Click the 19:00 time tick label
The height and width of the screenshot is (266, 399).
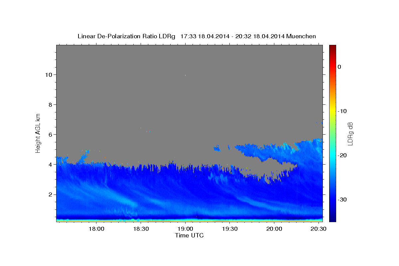click(x=185, y=229)
